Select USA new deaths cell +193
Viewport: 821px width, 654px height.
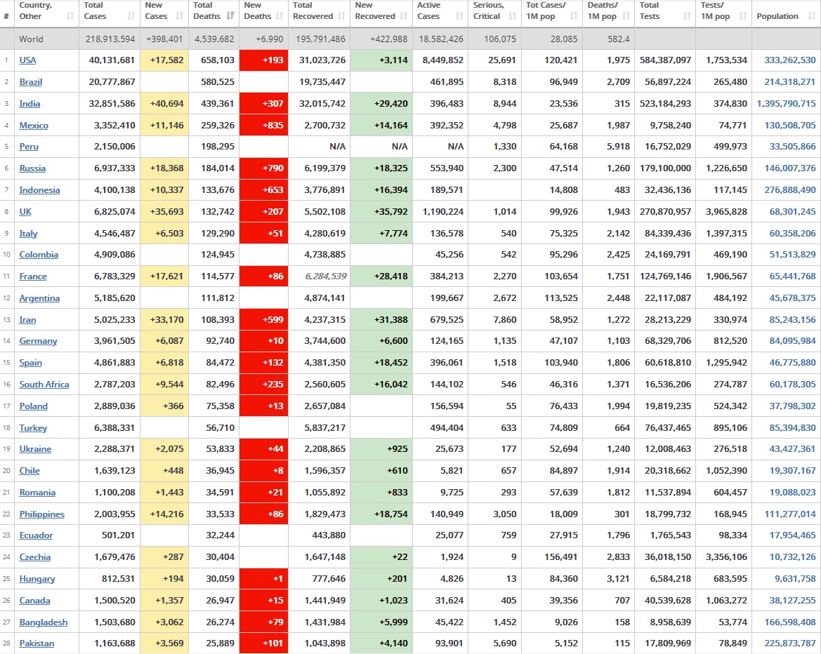pyautogui.click(x=263, y=60)
